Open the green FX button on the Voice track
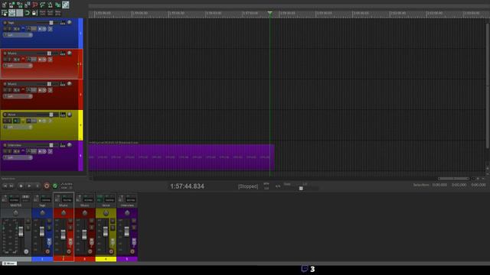Screen dimensions: 490x275 [x=16, y=121]
